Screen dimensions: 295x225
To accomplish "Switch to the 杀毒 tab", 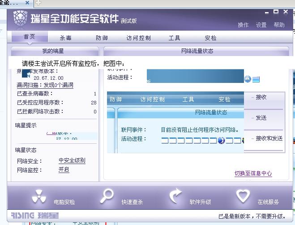I will tap(65, 38).
